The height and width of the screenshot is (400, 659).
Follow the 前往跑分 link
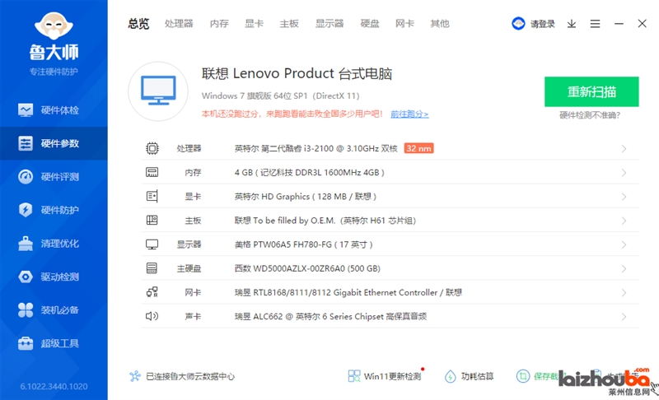click(409, 114)
